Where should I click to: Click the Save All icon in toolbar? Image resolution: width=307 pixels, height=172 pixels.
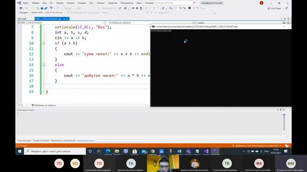(x=46, y=8)
